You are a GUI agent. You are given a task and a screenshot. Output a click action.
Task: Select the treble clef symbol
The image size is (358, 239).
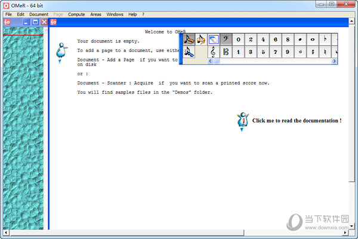(x=213, y=52)
